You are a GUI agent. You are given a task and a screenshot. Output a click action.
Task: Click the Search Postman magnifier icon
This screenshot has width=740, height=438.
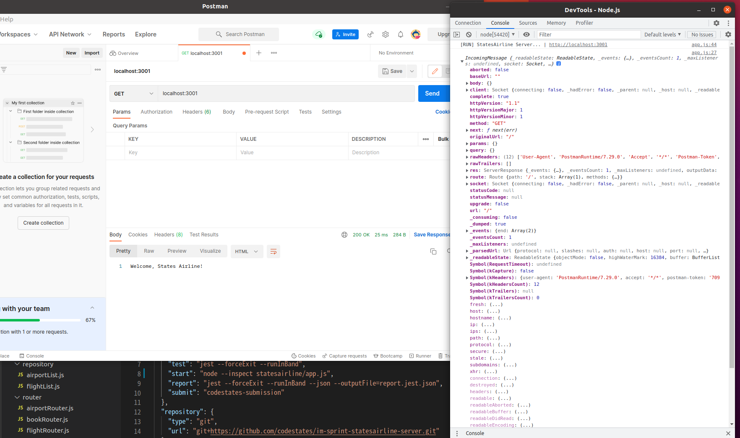pyautogui.click(x=219, y=34)
